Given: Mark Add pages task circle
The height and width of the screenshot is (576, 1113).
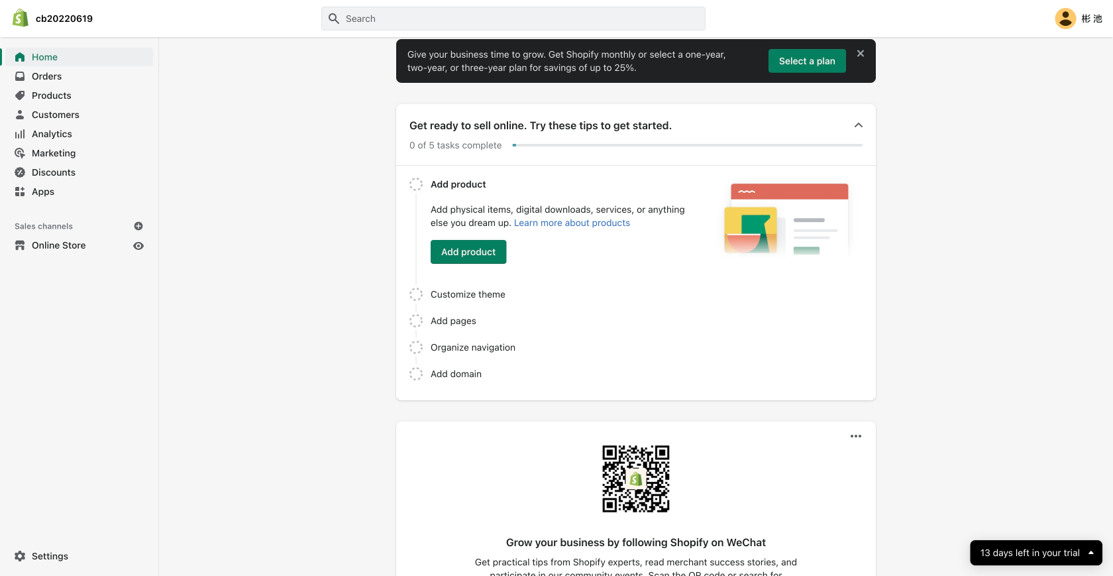Looking at the screenshot, I should coord(416,321).
